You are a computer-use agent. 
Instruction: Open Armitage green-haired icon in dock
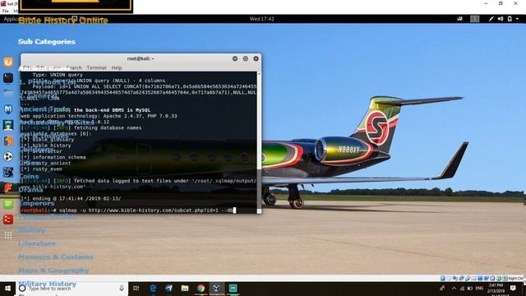[8, 125]
